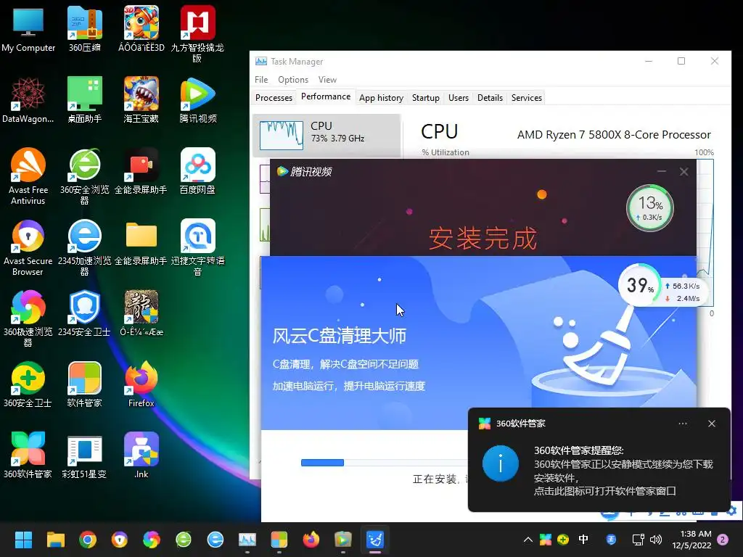Open the 全能录屏助手 folder icon
This screenshot has width=743, height=557.
pyautogui.click(x=141, y=242)
